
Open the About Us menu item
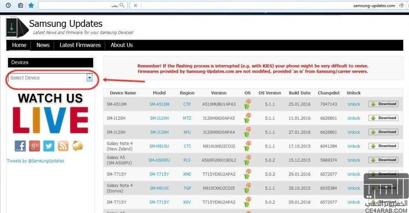click(x=121, y=45)
